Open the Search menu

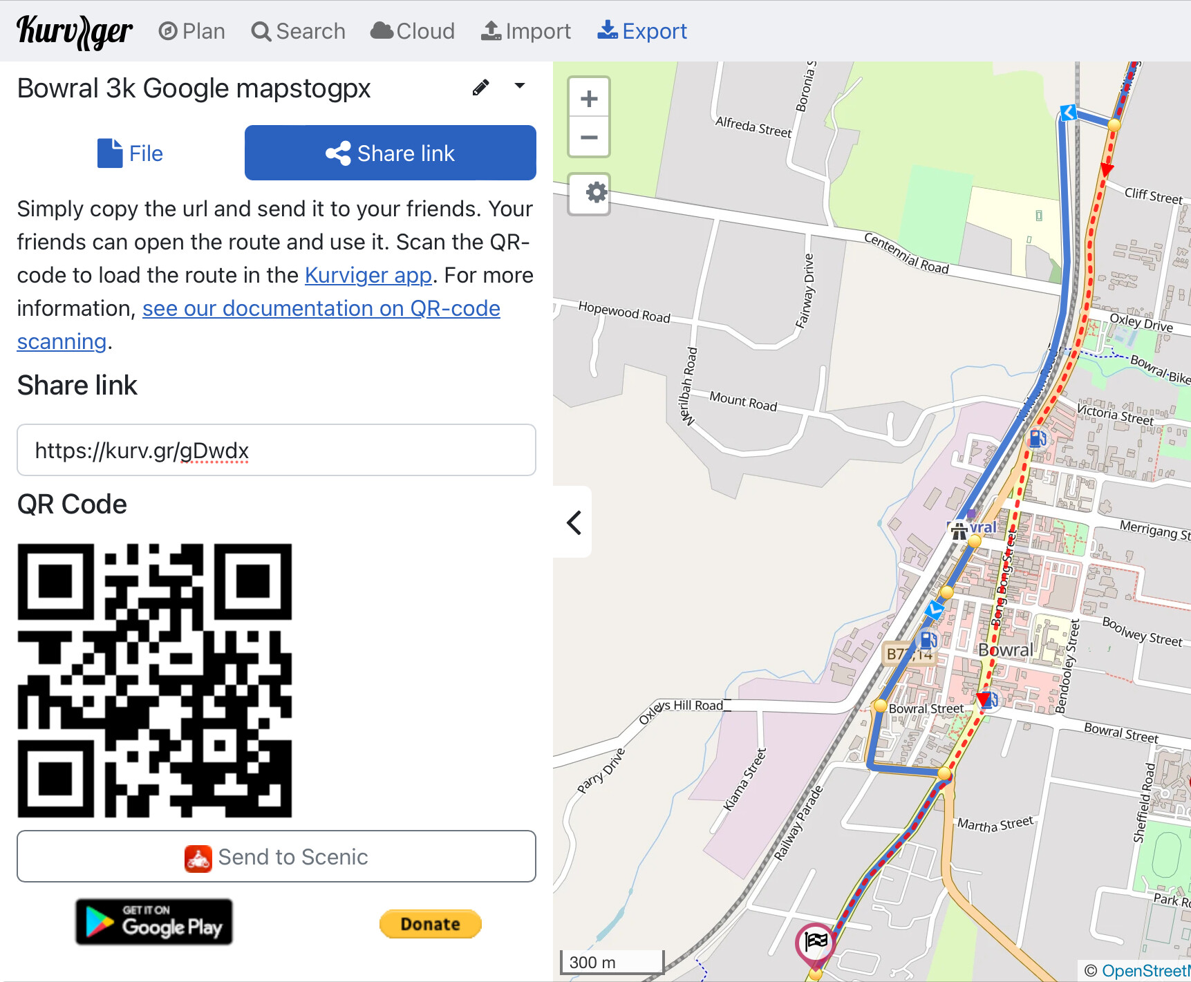coord(298,31)
